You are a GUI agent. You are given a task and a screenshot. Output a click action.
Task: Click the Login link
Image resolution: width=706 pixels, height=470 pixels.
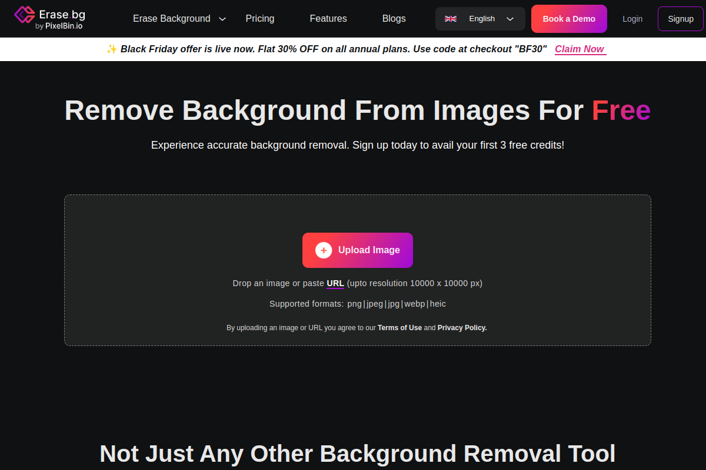pyautogui.click(x=632, y=19)
